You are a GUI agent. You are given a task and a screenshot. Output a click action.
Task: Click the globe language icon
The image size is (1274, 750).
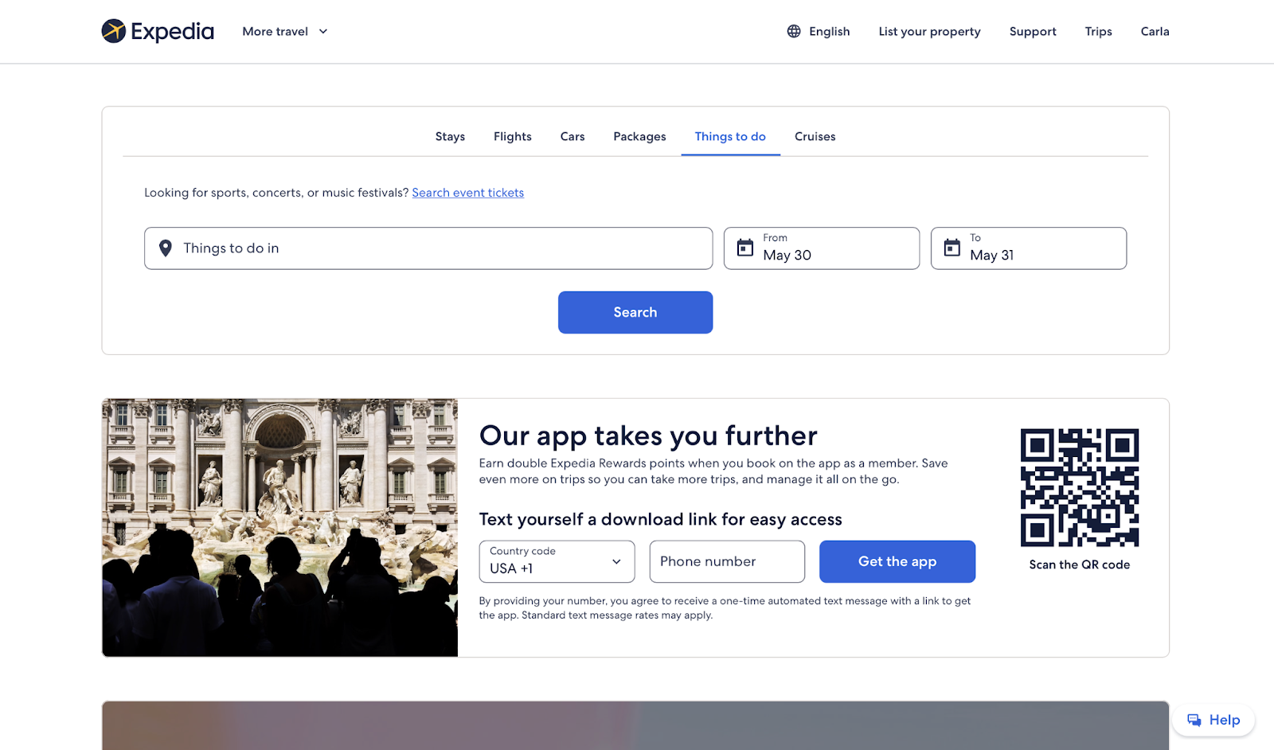794,31
